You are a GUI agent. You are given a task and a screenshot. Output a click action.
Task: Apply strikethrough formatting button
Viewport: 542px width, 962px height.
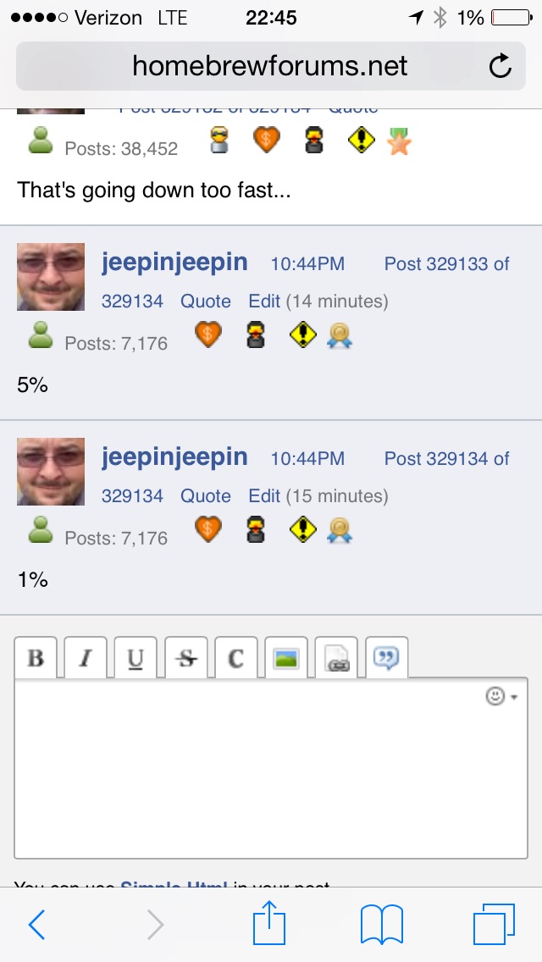coord(186,658)
